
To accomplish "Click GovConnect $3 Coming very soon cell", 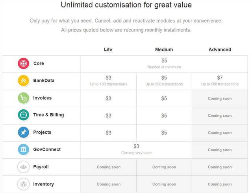I will [x=136, y=150].
